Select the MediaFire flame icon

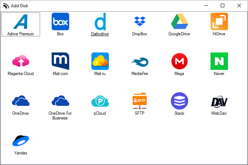(140, 62)
